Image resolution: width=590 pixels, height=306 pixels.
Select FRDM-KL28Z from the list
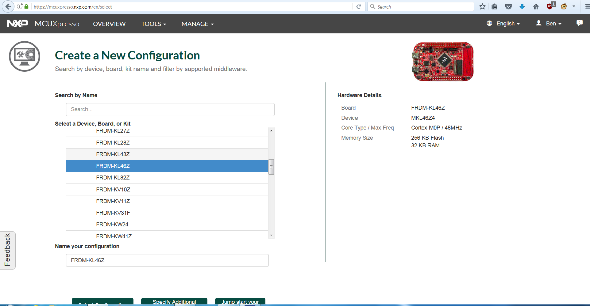[167, 143]
